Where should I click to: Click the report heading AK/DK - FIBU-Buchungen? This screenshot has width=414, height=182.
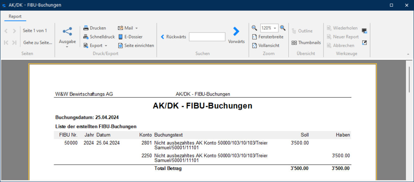[203, 106]
